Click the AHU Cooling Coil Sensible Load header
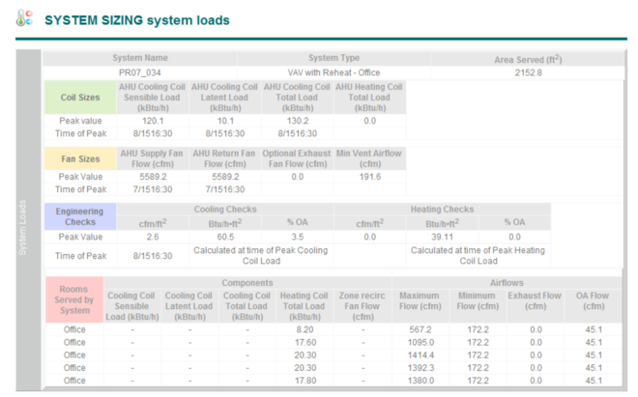This screenshot has width=638, height=397. point(153,97)
